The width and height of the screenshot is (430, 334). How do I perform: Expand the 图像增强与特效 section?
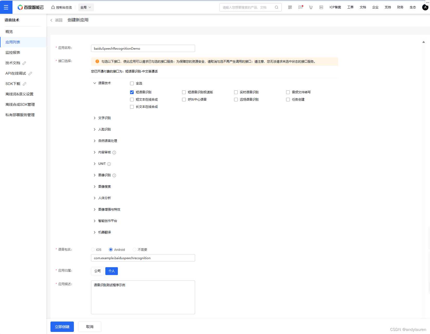[95, 209]
